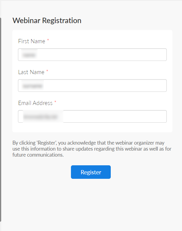Click blank area beneath the Register button
Image resolution: width=182 pixels, height=231 pixels.
point(91,203)
